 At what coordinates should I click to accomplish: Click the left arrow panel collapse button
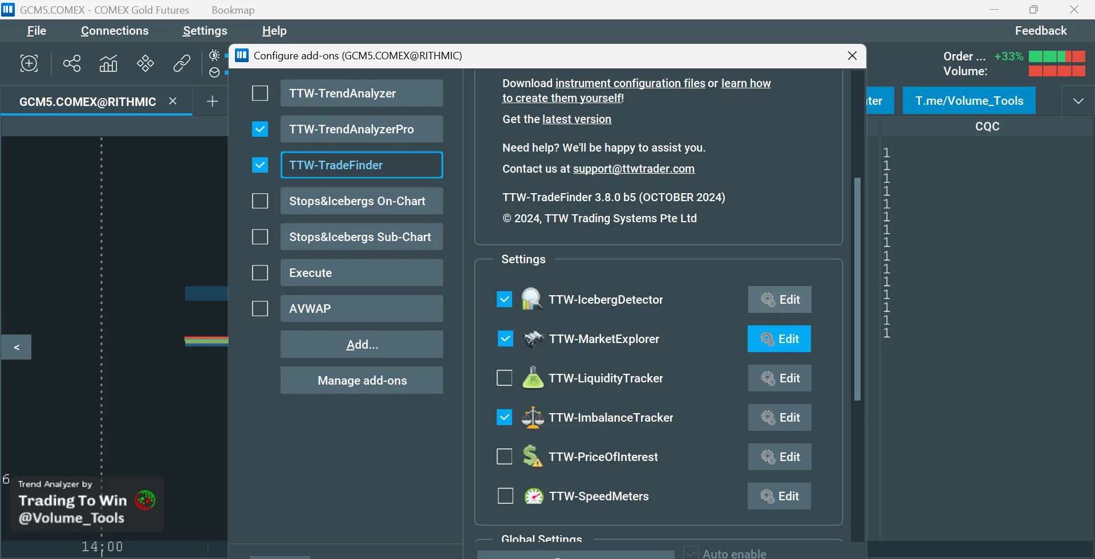pos(17,347)
